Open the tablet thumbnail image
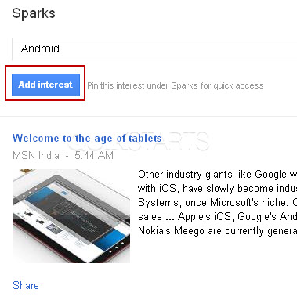This screenshot has height=300, width=297. [x=71, y=216]
